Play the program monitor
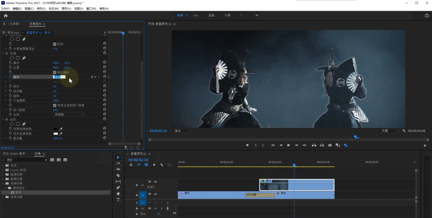The height and width of the screenshot is (218, 432). point(288,145)
